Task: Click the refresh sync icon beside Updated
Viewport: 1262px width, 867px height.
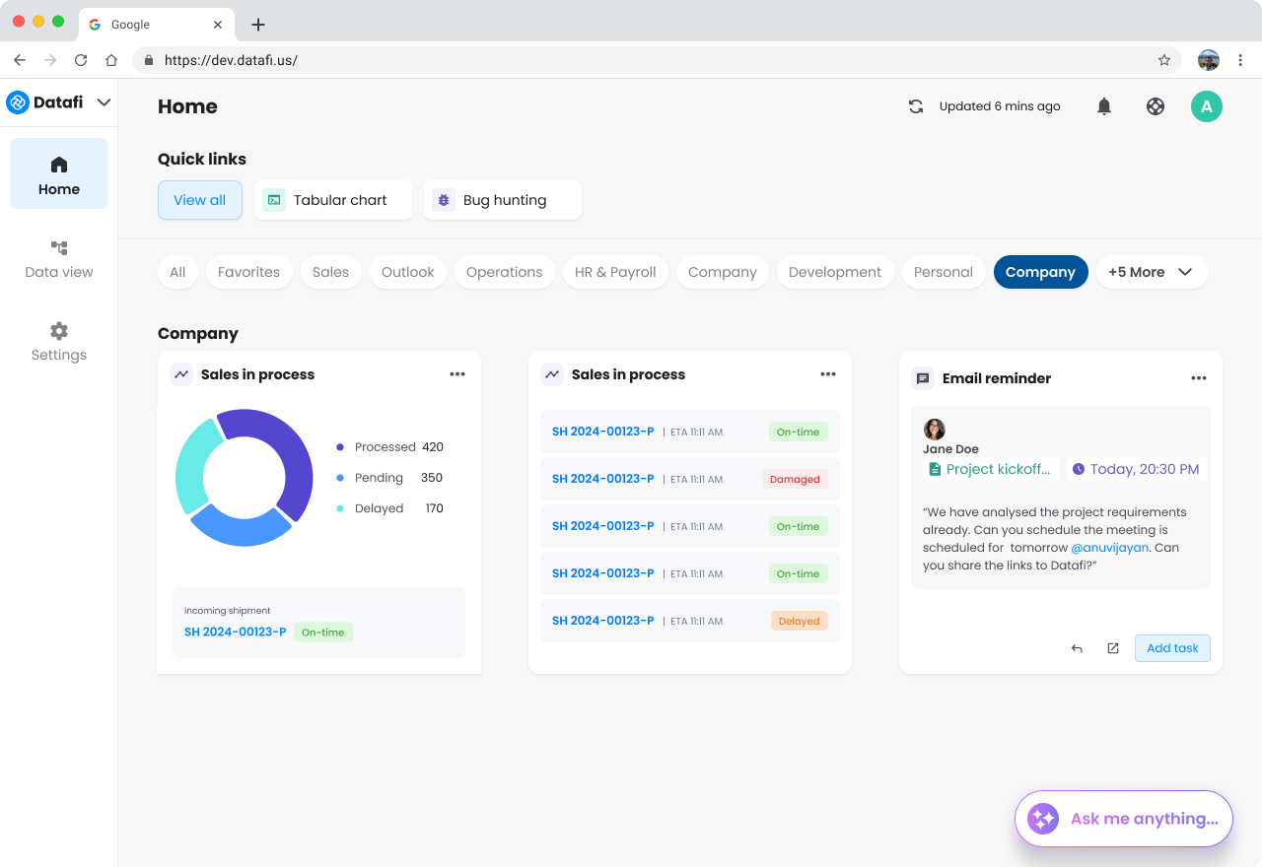Action: click(x=916, y=106)
